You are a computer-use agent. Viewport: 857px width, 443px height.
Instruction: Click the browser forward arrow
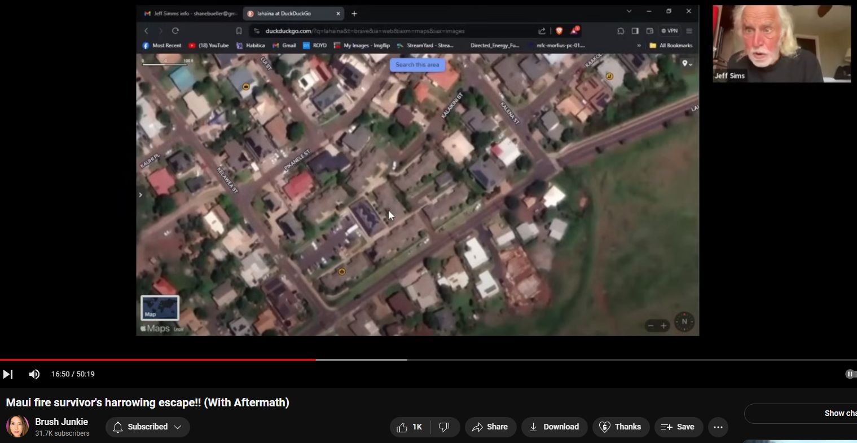tap(161, 31)
